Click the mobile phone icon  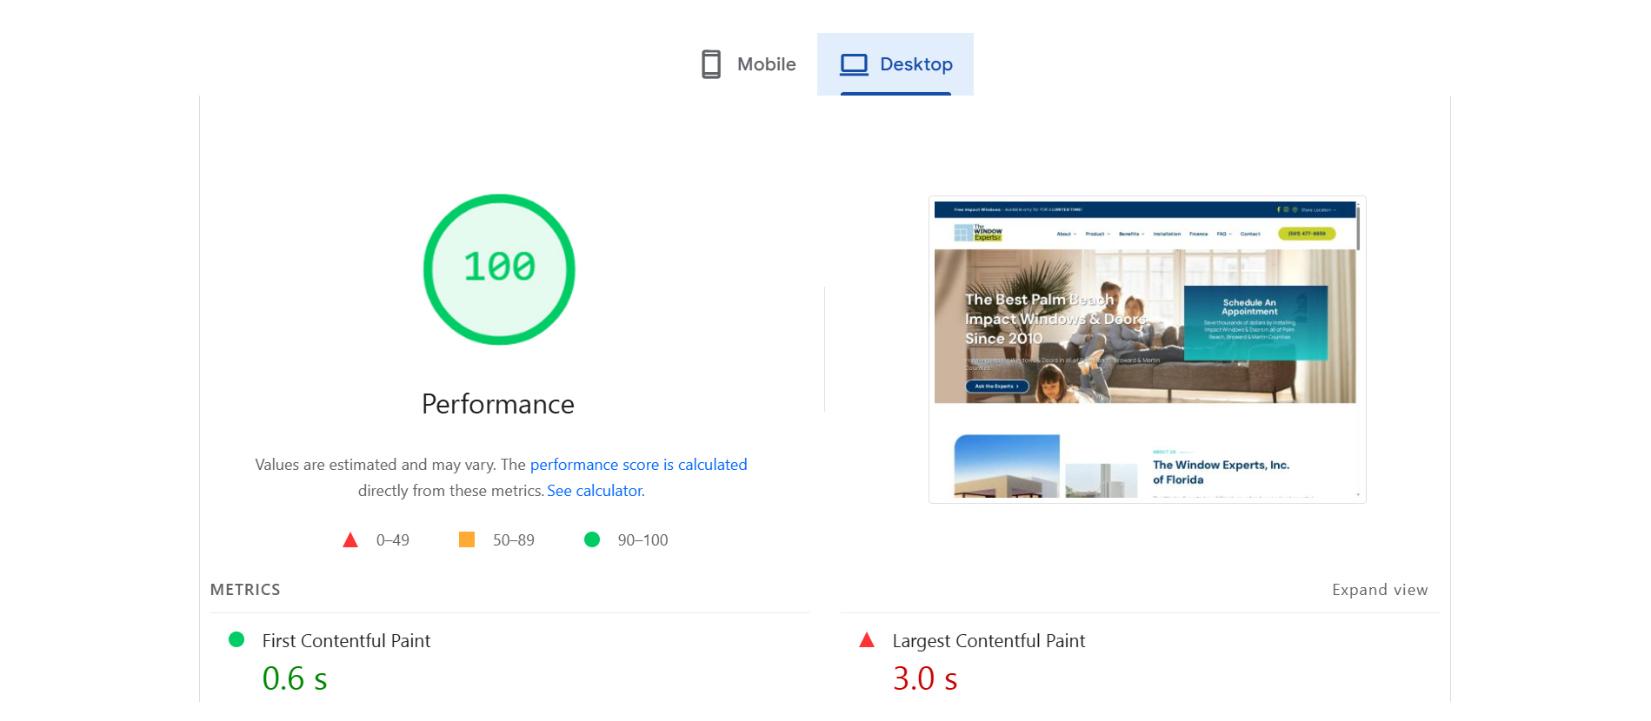[x=710, y=64]
